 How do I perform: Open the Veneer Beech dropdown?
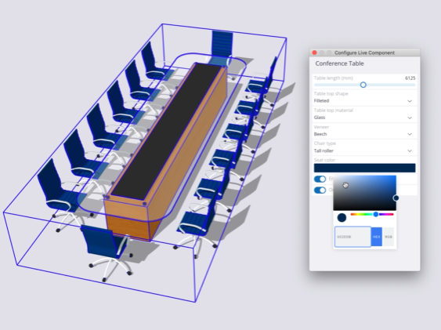coord(364,131)
